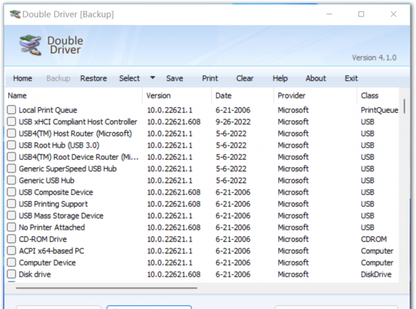Screen dimensions: 416x309
Task: Check the CD-ROM Drive checkbox
Action: click(12, 239)
